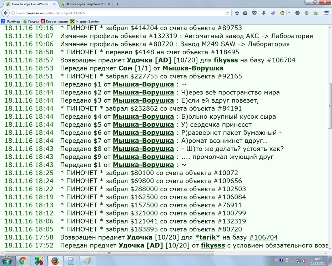The height and width of the screenshot is (266, 332).
Task: Open the monkey face extension icon
Action: pos(282,13)
